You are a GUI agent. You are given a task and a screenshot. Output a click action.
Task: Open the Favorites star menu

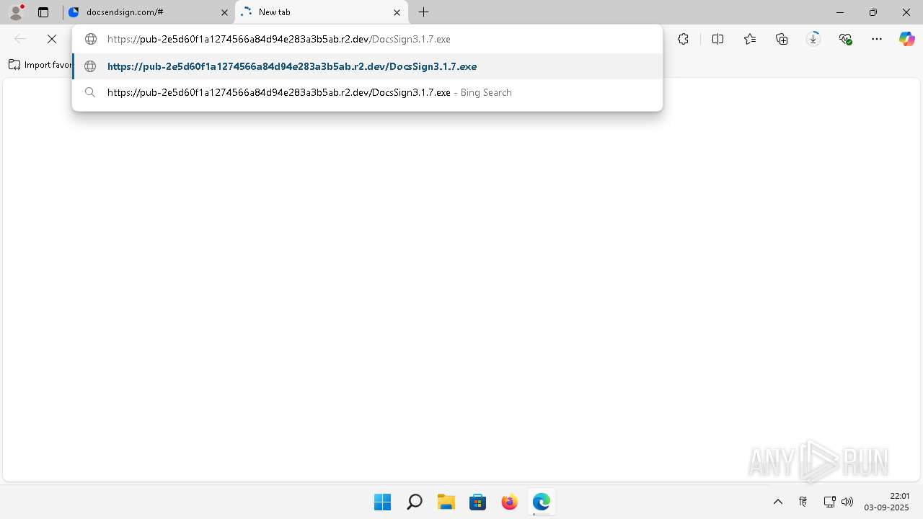click(x=750, y=39)
